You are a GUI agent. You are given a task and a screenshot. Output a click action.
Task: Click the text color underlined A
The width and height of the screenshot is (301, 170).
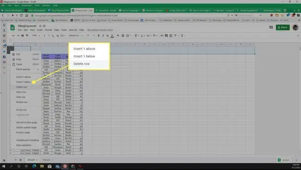[113, 36]
